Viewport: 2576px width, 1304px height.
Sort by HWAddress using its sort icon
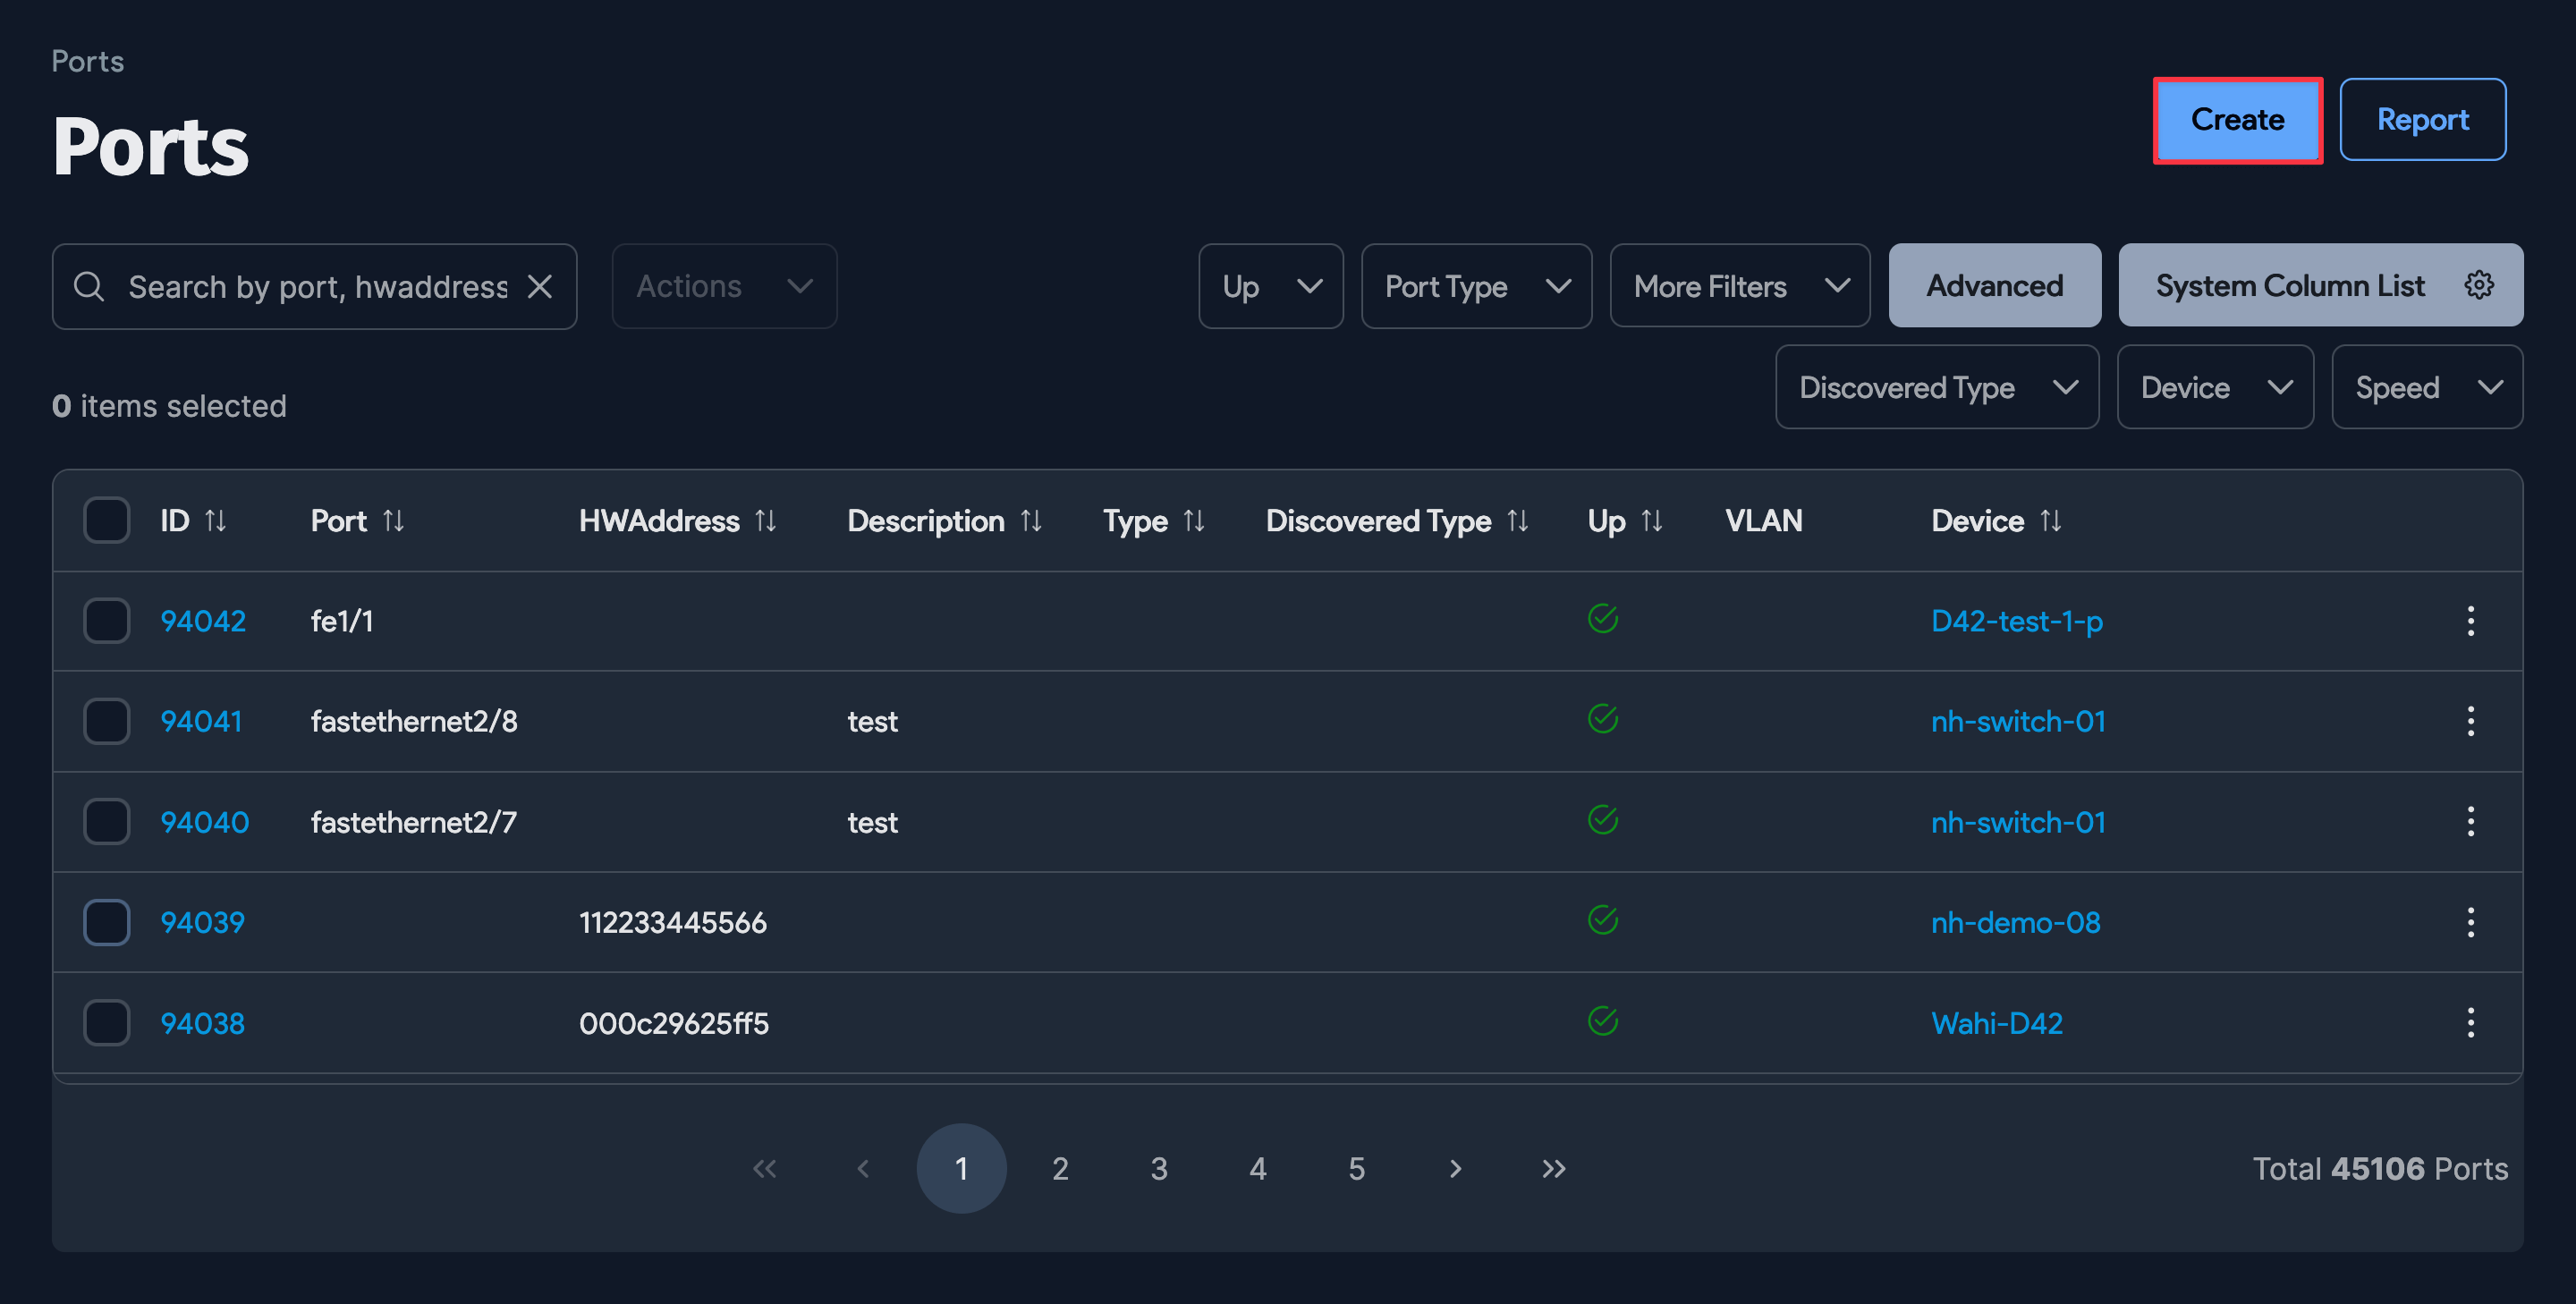tap(766, 520)
